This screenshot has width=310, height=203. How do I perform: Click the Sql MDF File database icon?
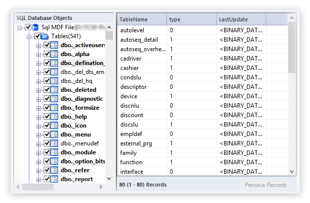click(x=36, y=28)
